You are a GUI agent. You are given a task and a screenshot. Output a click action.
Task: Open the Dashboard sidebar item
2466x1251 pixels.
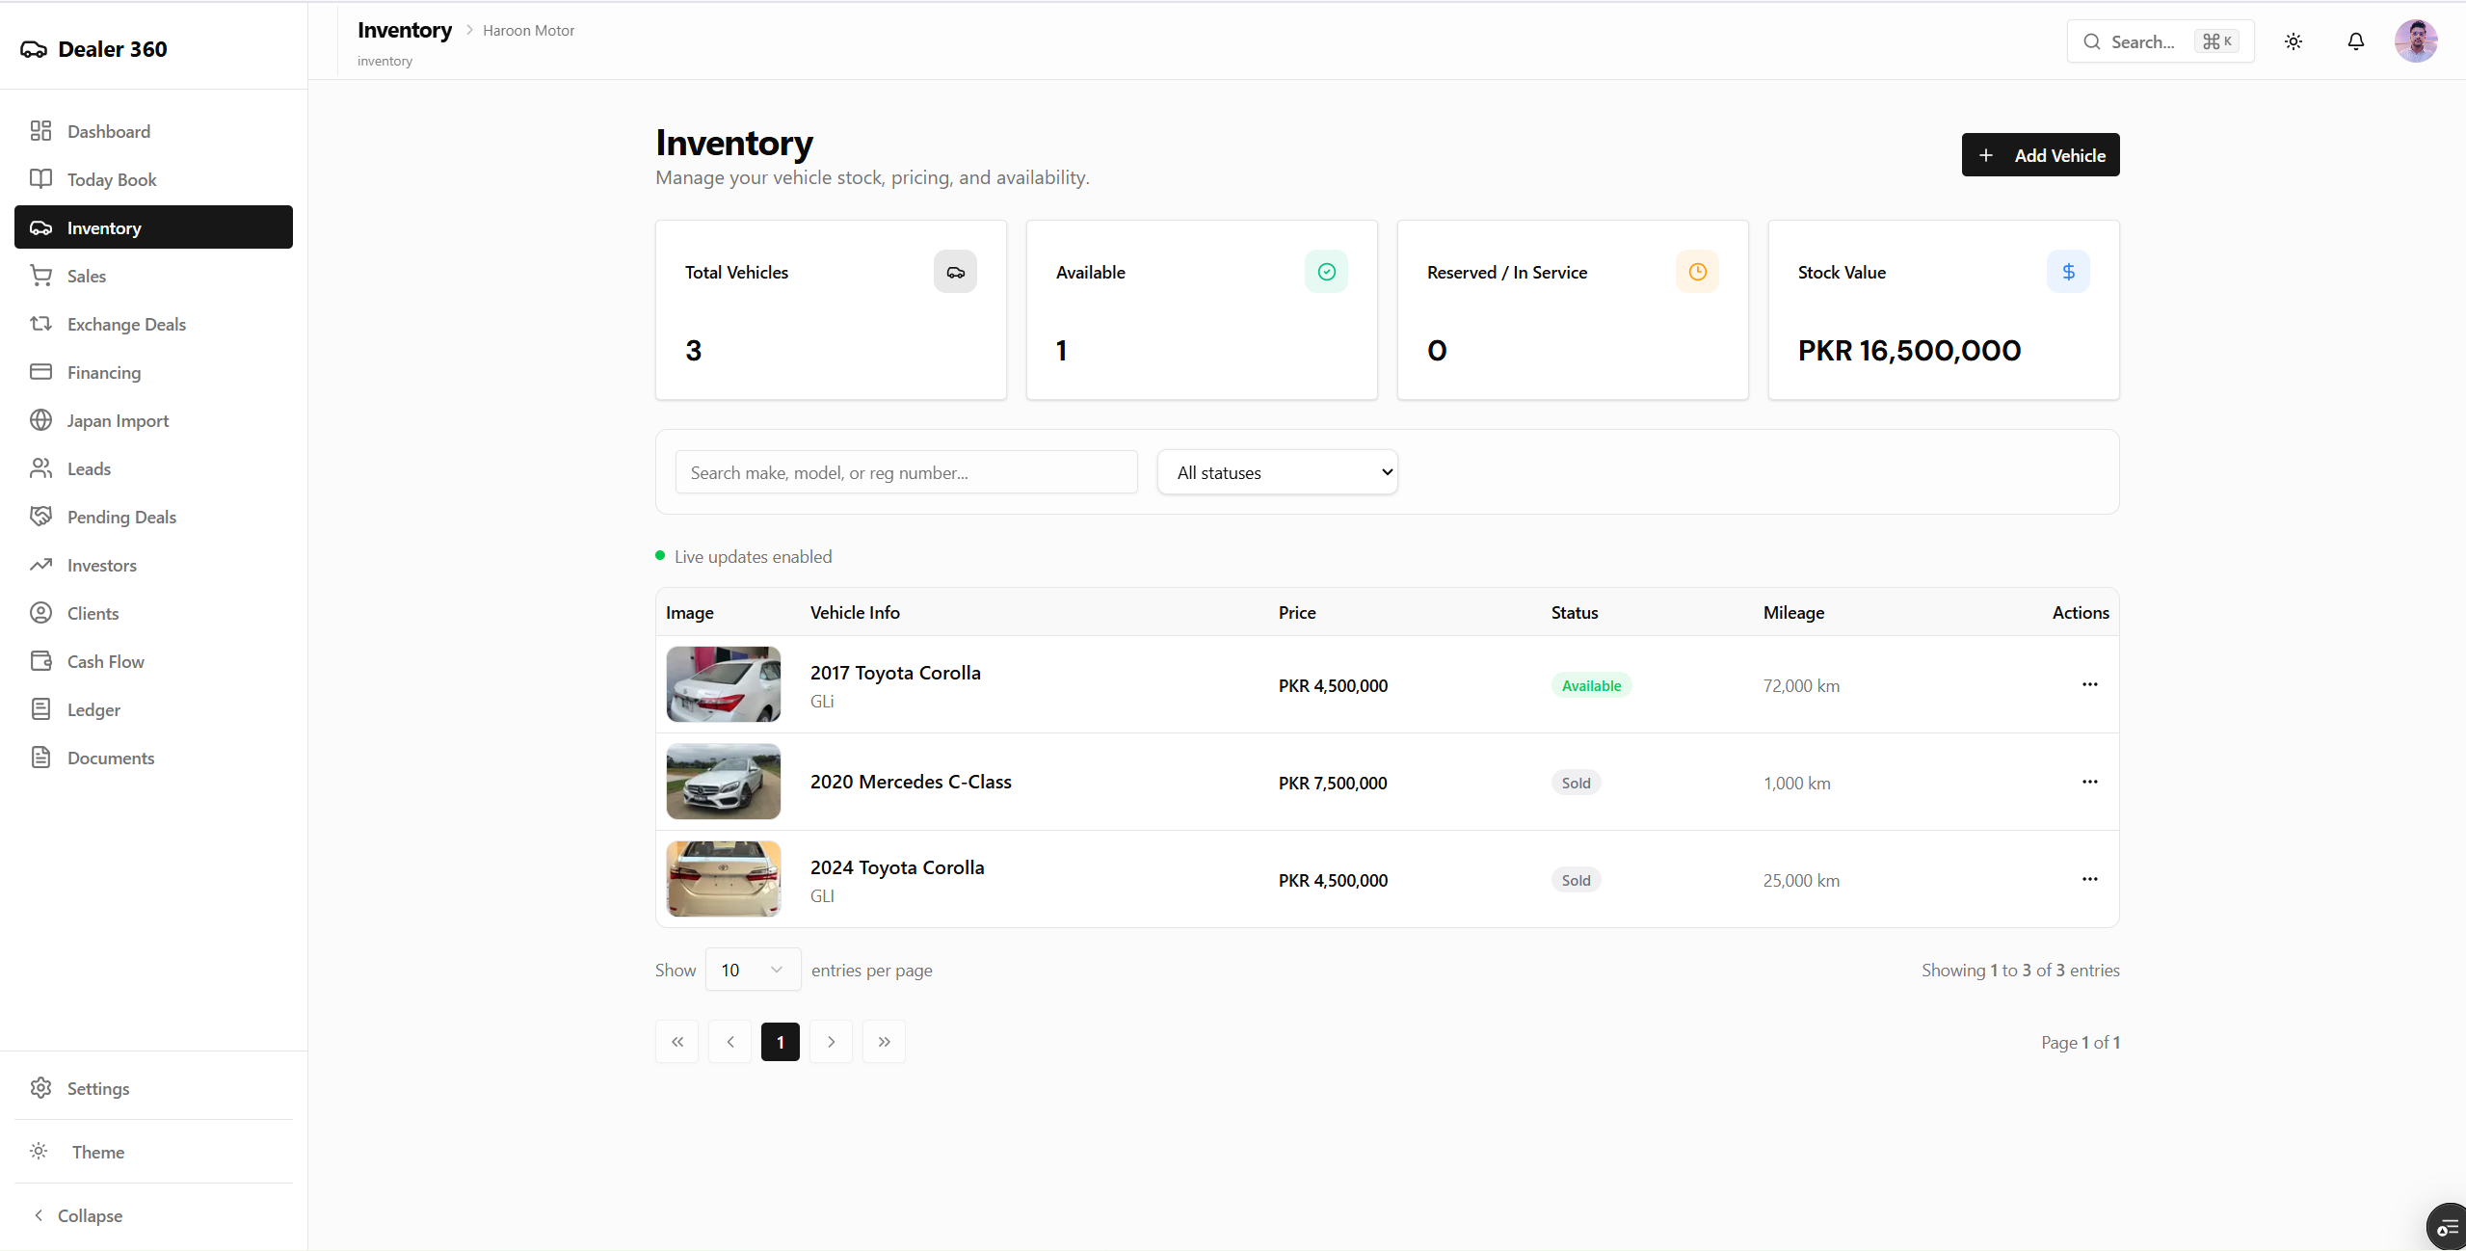pos(153,131)
